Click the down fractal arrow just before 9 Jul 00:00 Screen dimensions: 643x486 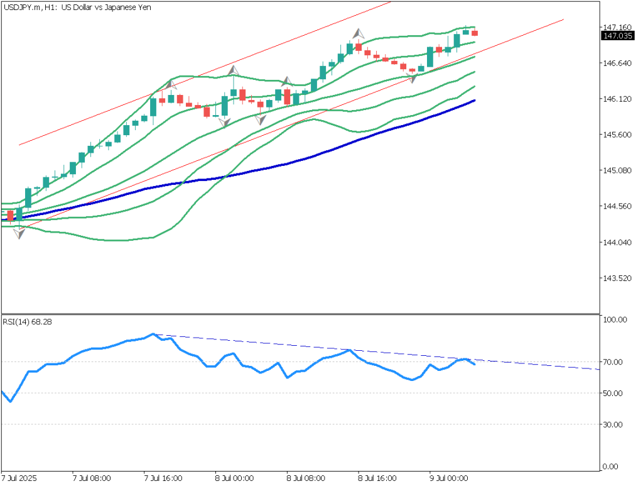412,78
